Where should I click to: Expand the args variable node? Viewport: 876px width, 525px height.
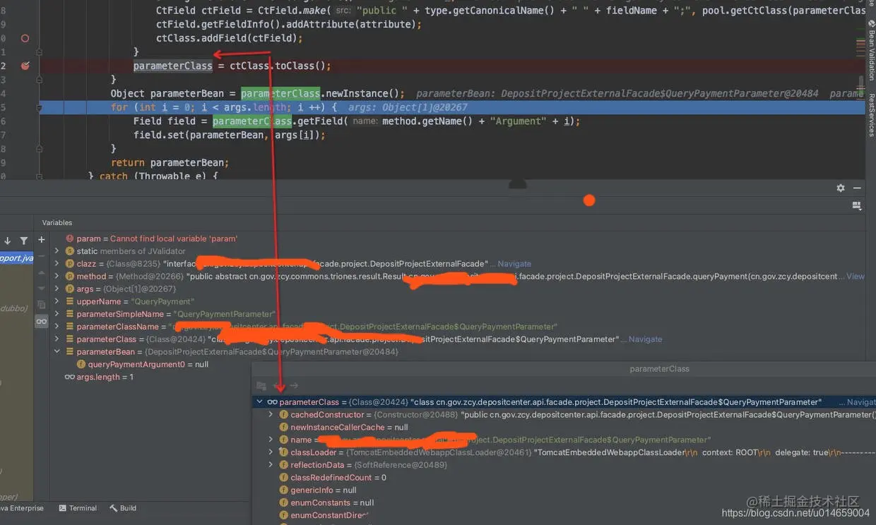click(x=58, y=289)
